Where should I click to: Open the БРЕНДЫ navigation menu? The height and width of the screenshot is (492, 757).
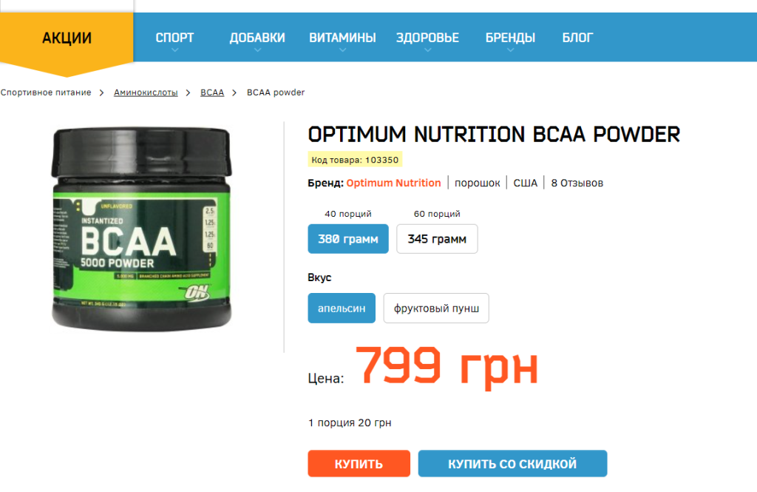(510, 38)
